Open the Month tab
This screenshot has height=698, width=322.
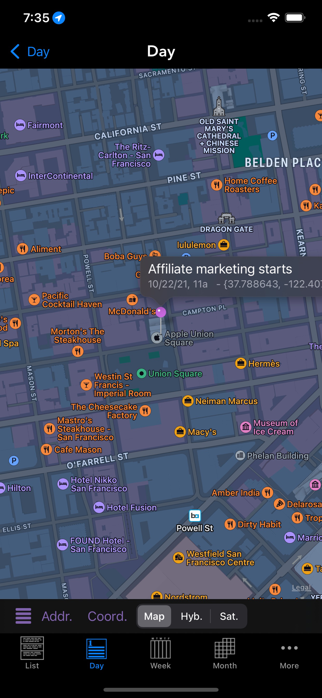(225, 653)
